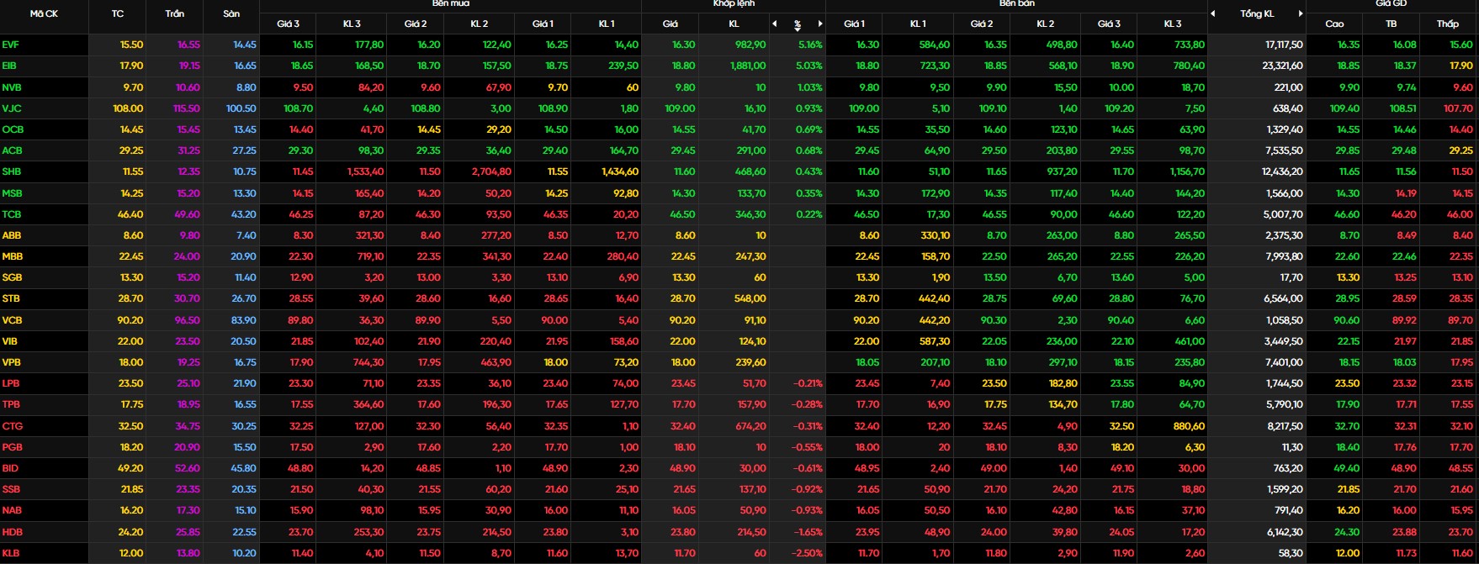The width and height of the screenshot is (1479, 564).
Task: Select the VJC ticker
Action: coord(12,108)
